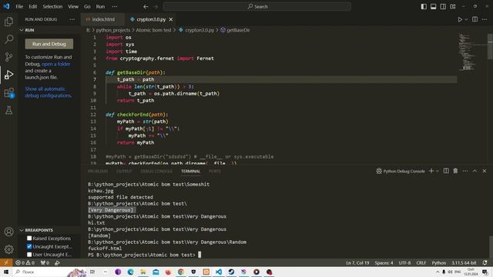Viewport: 493px width, 277px height.
Task: Open editor More Actions ellipsis
Action: coord(485,19)
